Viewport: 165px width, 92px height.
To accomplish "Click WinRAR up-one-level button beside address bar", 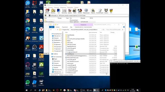I will pyautogui.click(x=46, y=15).
